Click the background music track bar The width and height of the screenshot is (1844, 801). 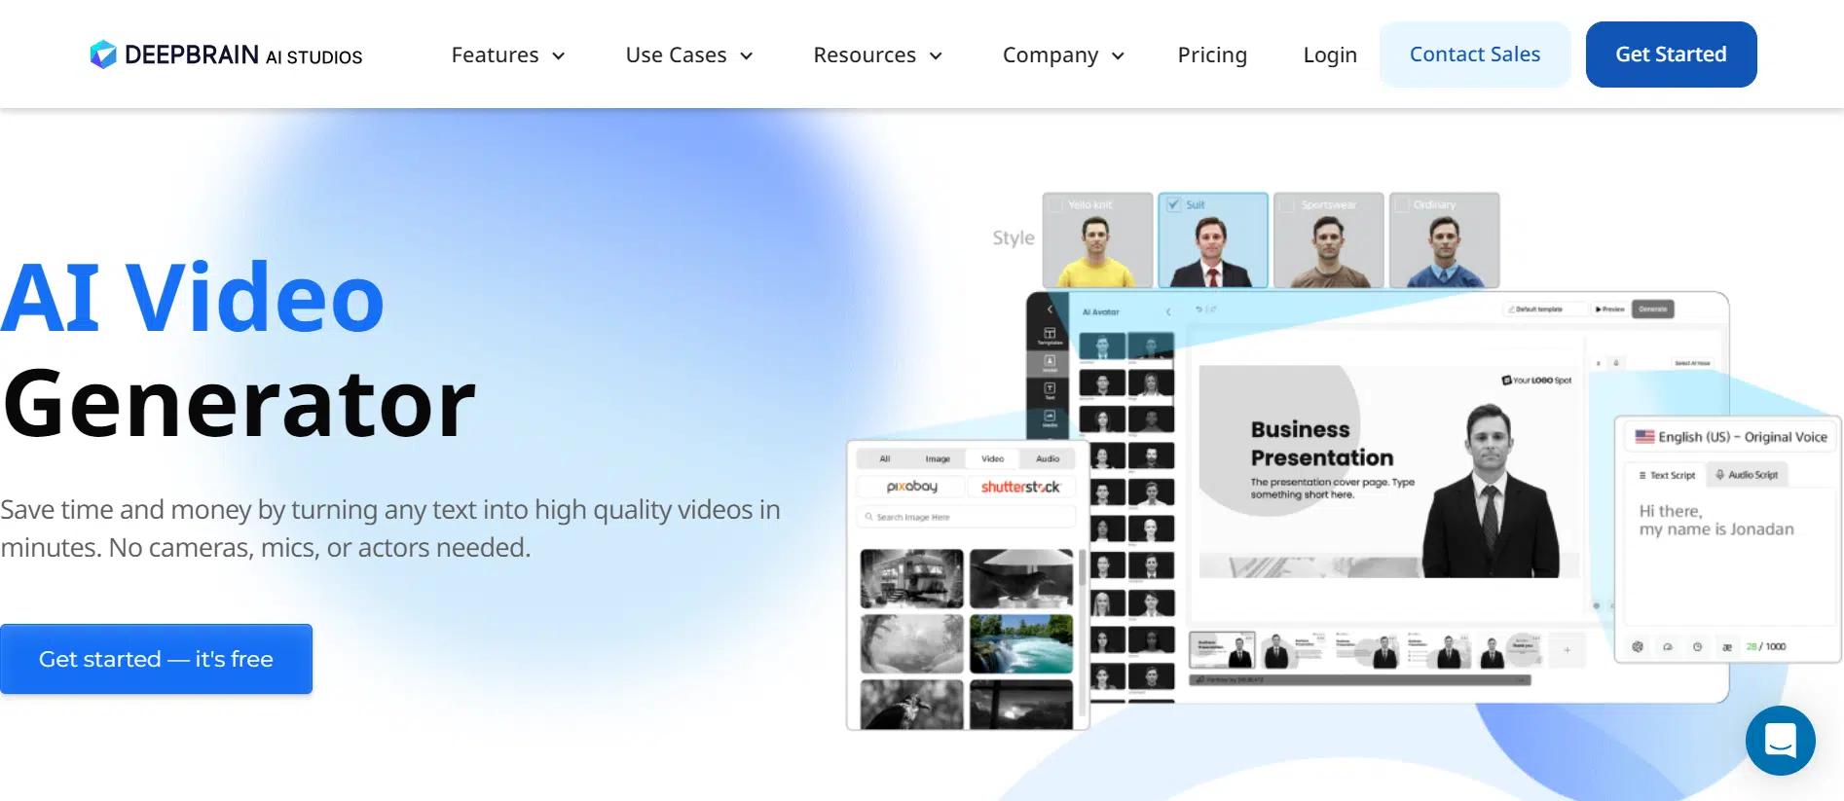pyautogui.click(x=1360, y=680)
